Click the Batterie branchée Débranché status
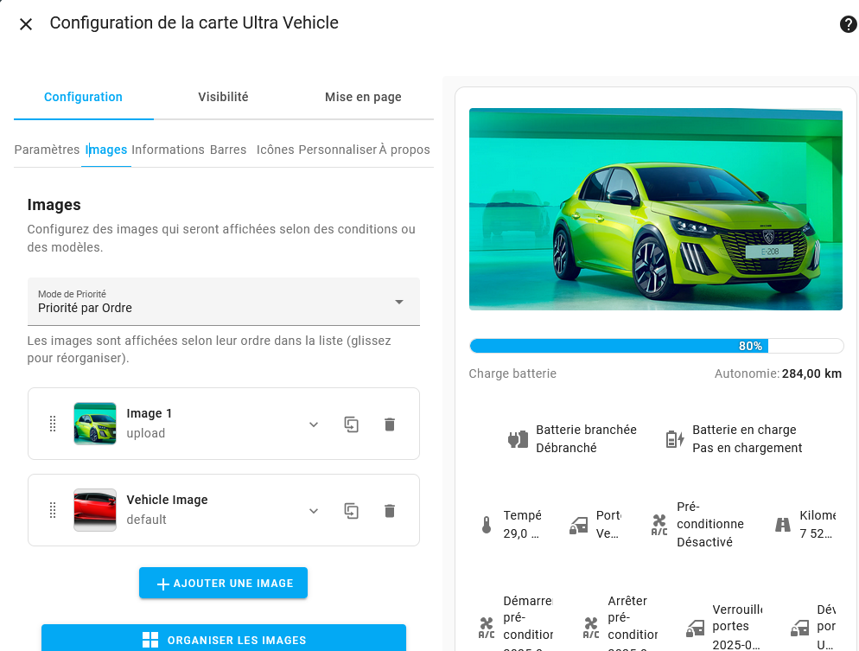The height and width of the screenshot is (651, 859). point(566,448)
